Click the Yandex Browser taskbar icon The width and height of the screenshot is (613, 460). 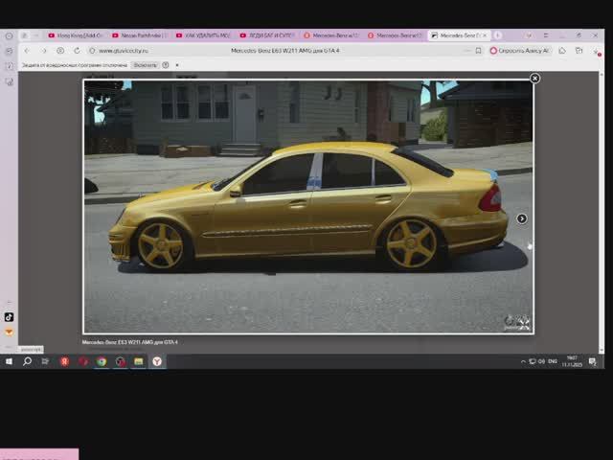point(157,361)
